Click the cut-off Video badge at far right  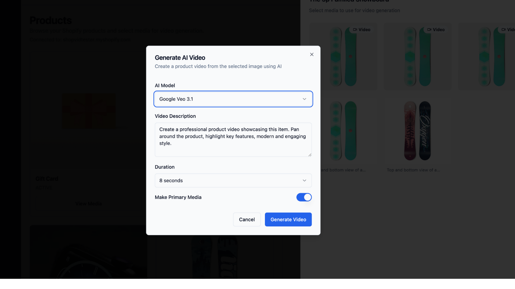point(508,30)
